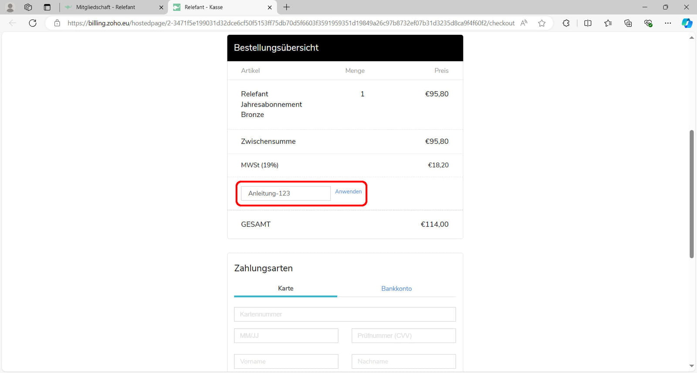
Task: Open split screen view
Action: pos(588,23)
